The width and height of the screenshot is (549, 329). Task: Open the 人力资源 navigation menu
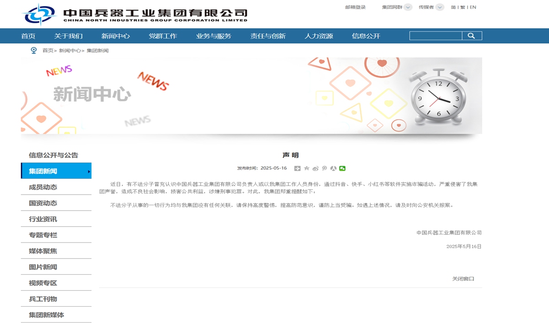[x=319, y=36]
